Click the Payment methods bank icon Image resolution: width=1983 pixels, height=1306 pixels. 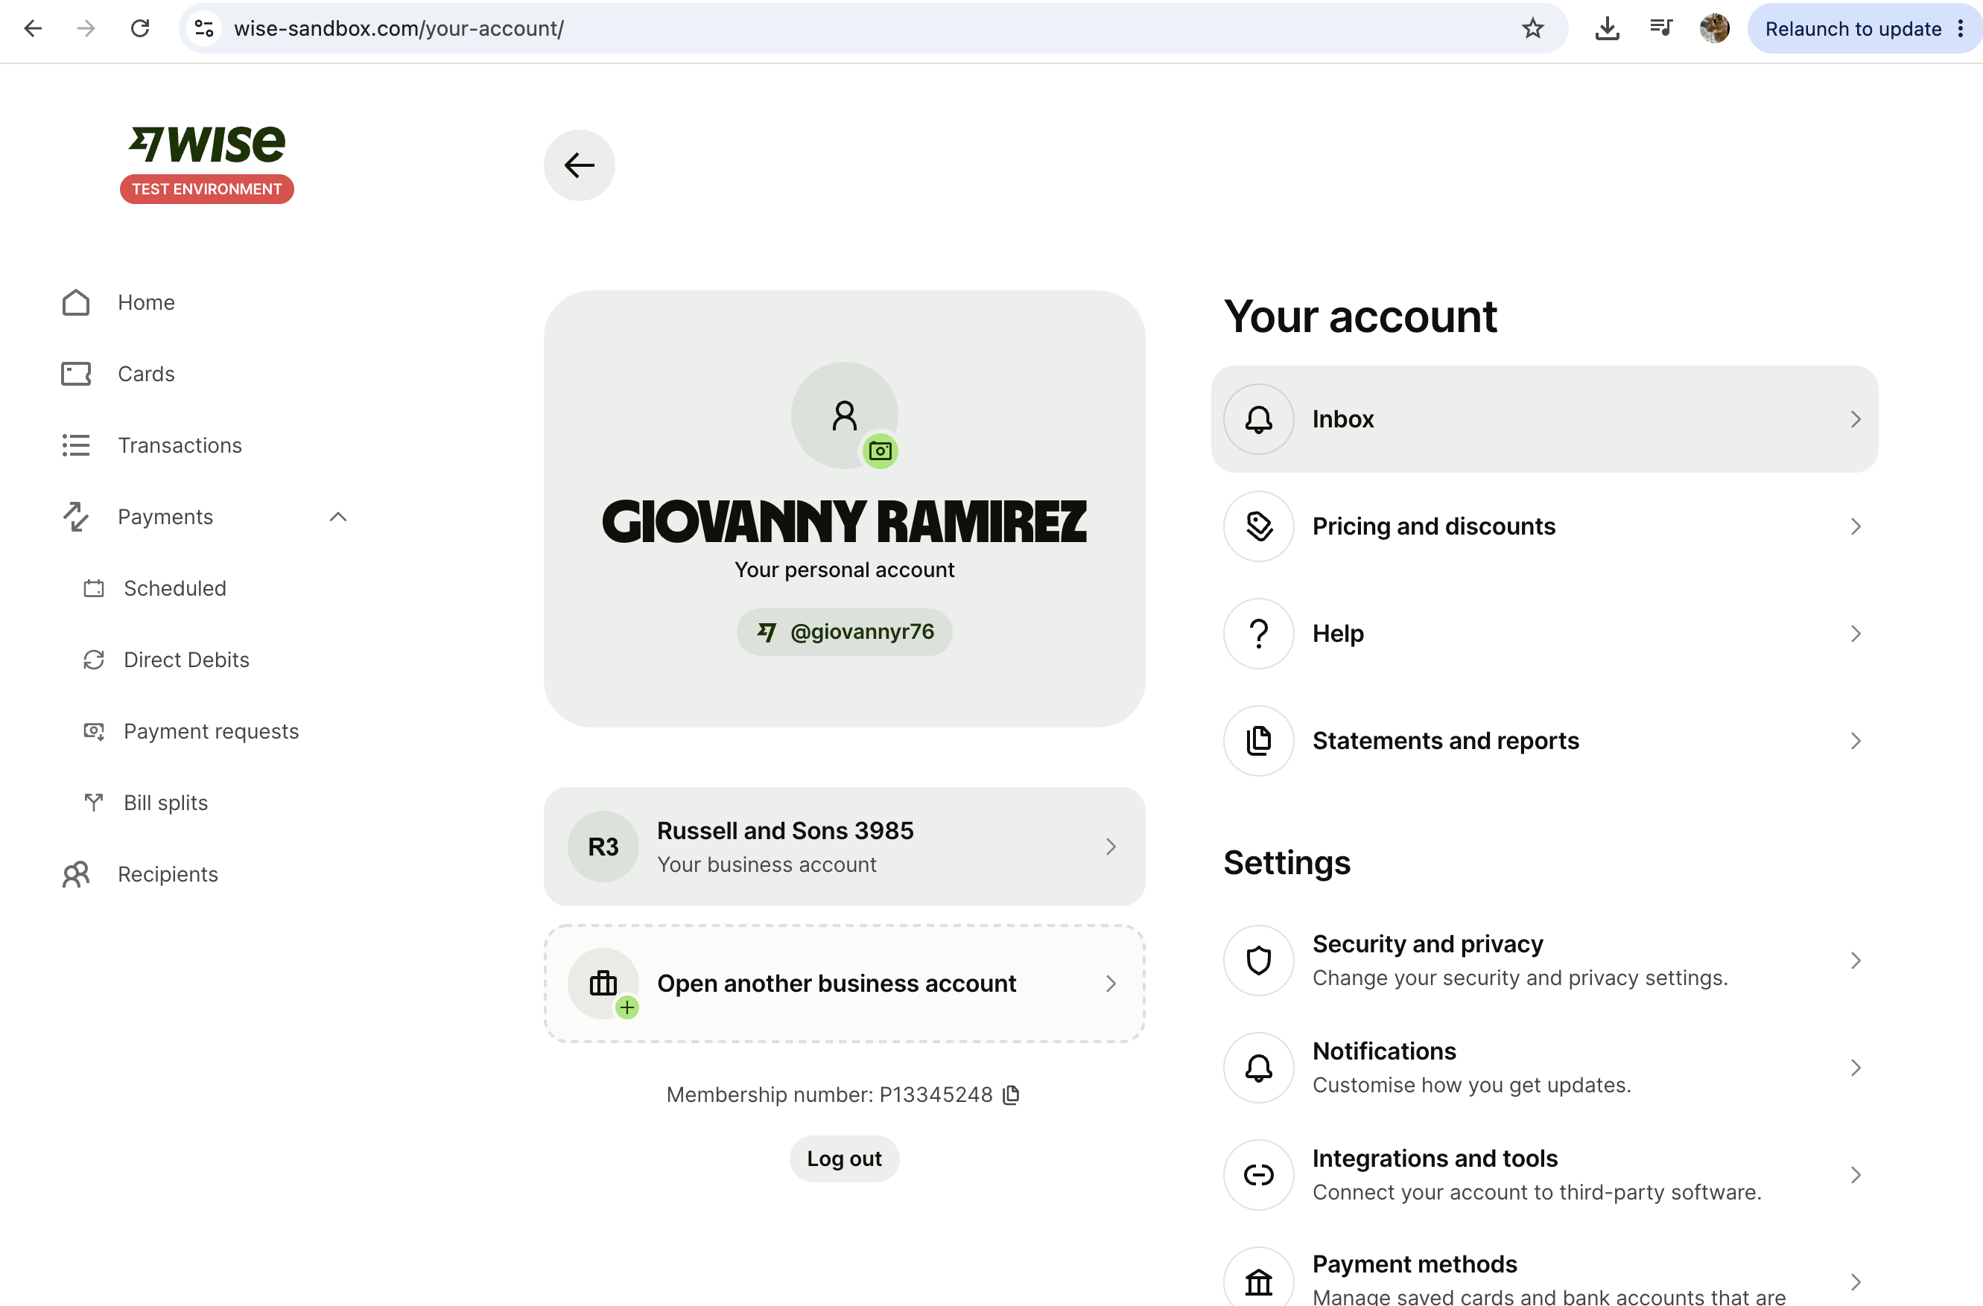[1258, 1281]
